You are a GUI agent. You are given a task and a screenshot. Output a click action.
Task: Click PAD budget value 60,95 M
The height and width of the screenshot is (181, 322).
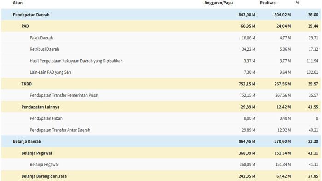coord(248,26)
